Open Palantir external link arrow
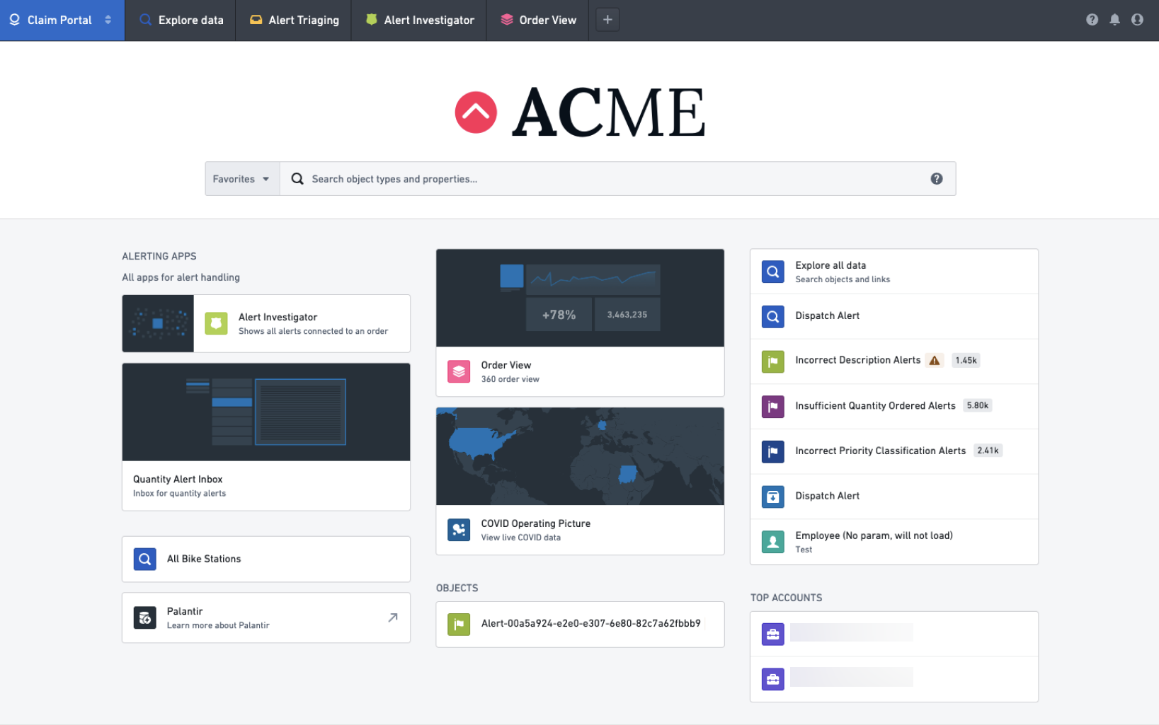This screenshot has height=725, width=1159. point(393,617)
